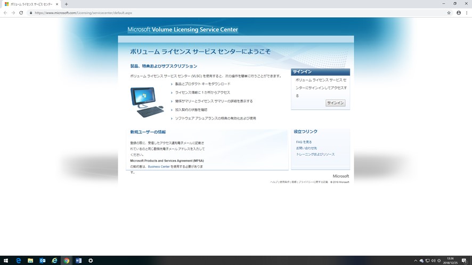
Task: View site info via the padlock icon
Action: (x=31, y=13)
